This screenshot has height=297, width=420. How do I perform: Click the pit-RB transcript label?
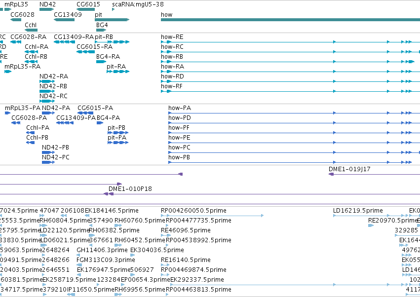(x=104, y=37)
